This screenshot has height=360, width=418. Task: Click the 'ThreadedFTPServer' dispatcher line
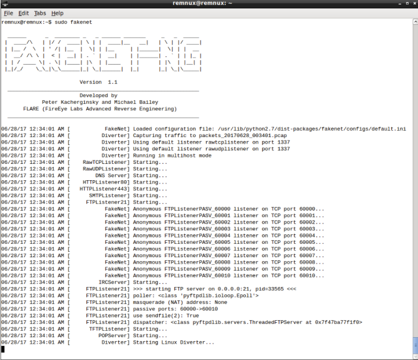coord(182,322)
